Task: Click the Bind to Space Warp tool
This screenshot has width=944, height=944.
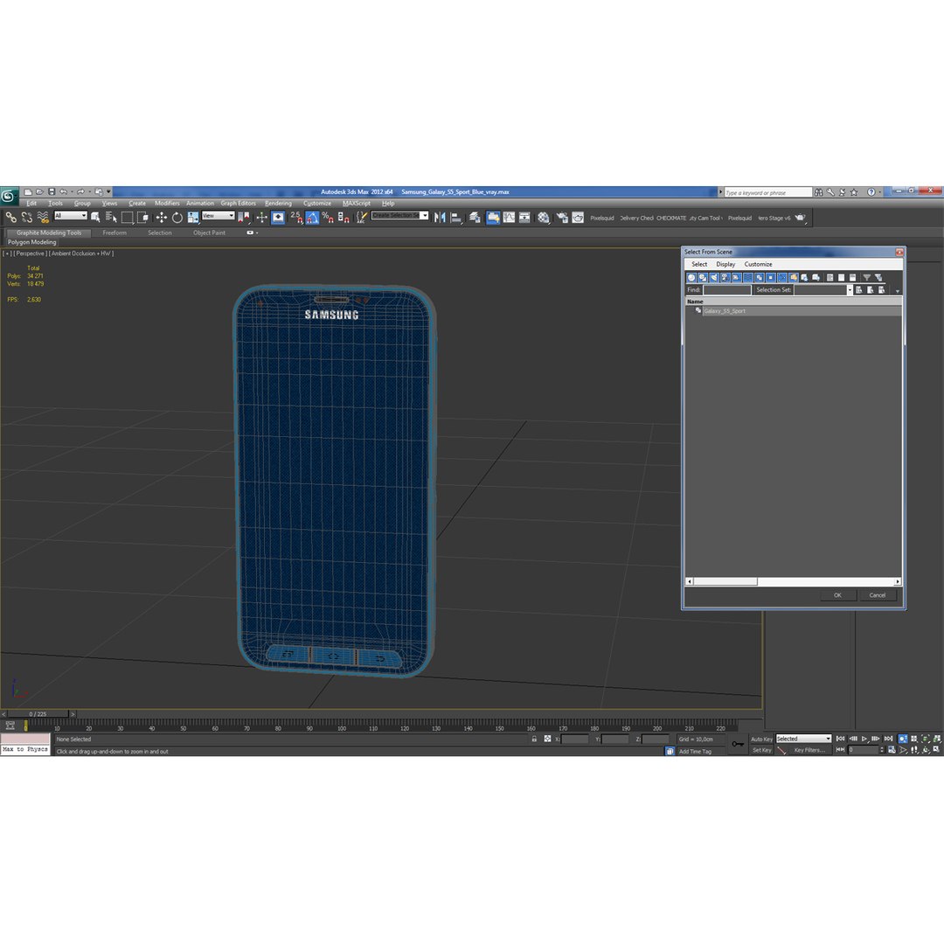Action: pos(43,218)
